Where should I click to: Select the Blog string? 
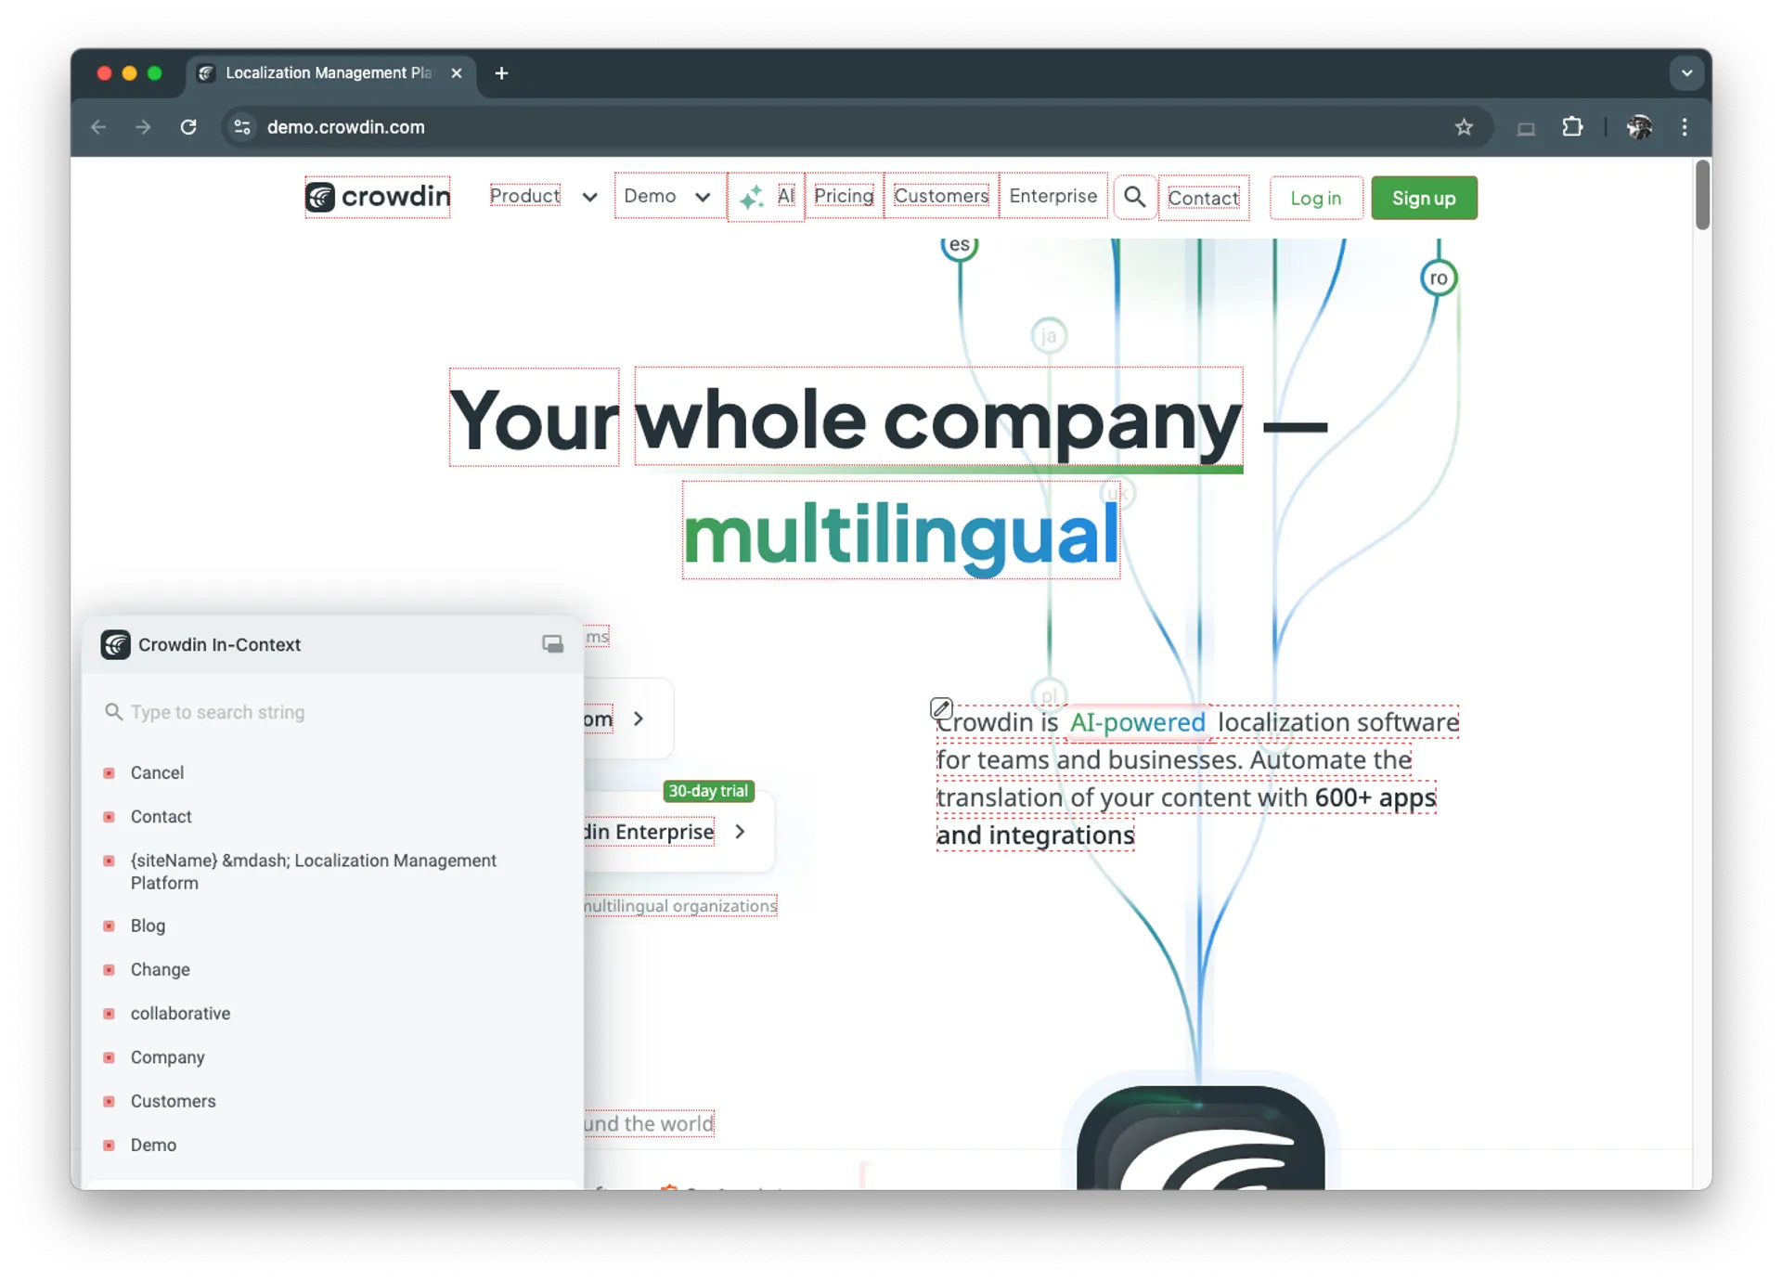click(148, 926)
